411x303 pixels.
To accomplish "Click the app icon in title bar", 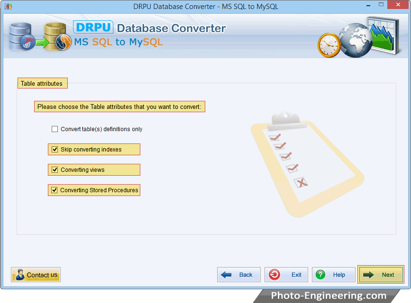I will pos(8,6).
